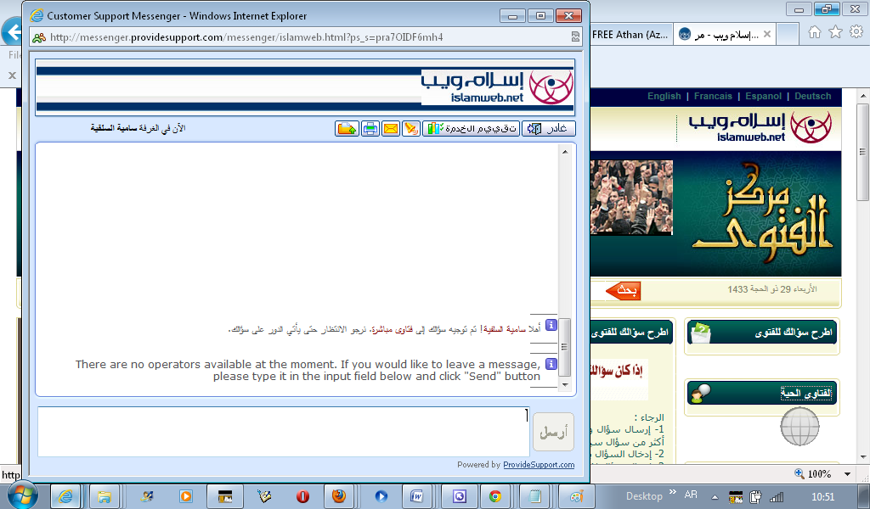Screen dimensions: 870x509
Task: Launch Firefox from the taskbar
Action: click(338, 496)
